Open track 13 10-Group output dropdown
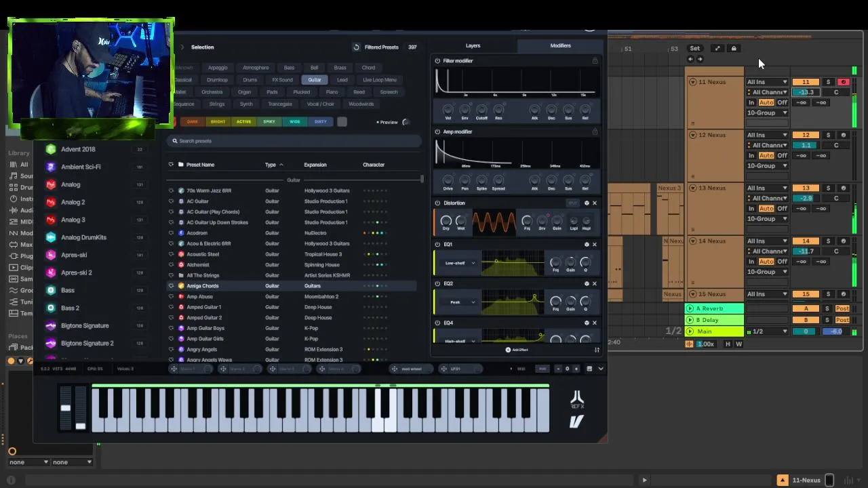Viewport: 868px width, 488px height. [767, 219]
